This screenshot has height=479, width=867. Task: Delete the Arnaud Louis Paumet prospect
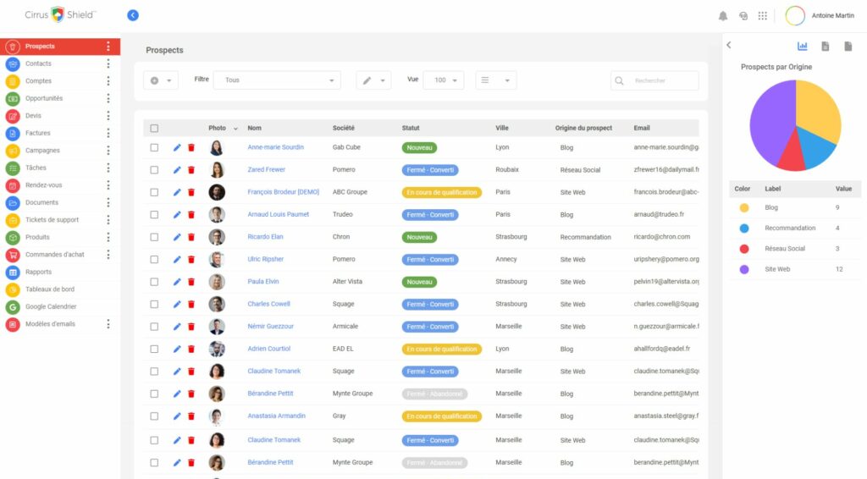pyautogui.click(x=191, y=215)
